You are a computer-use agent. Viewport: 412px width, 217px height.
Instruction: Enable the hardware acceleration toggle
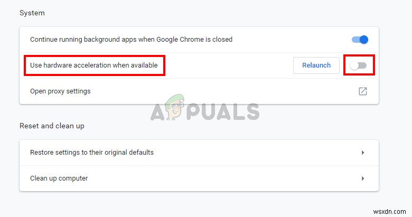(359, 65)
